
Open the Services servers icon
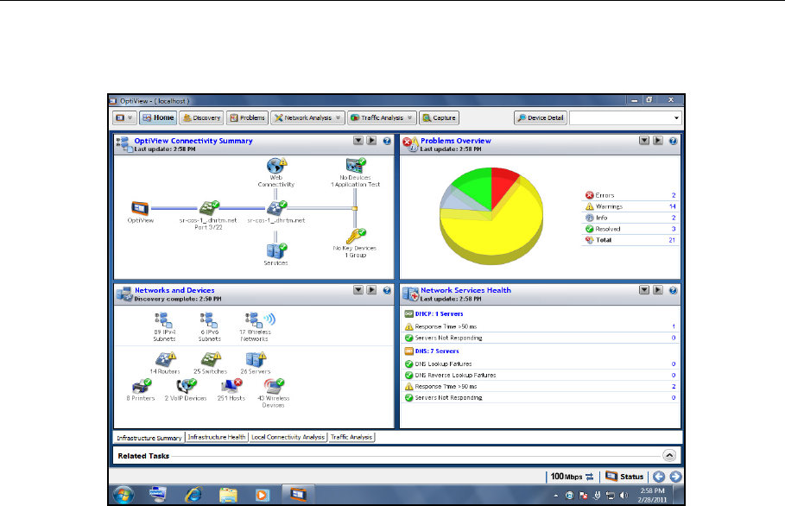tap(275, 250)
